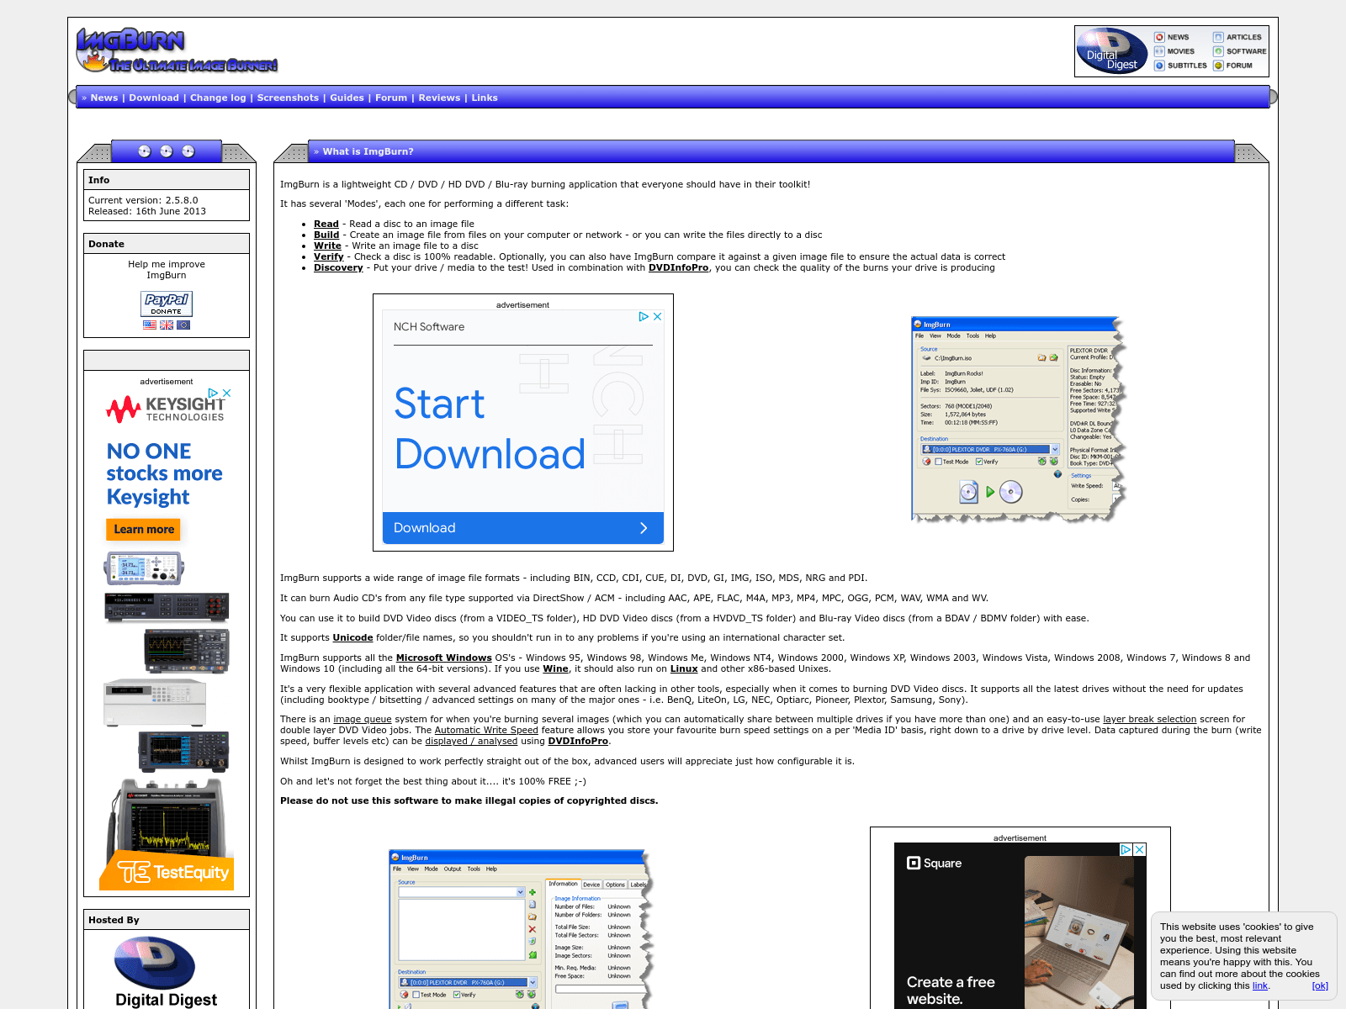Open the Wine link
Image resolution: width=1346 pixels, height=1009 pixels.
coord(555,668)
